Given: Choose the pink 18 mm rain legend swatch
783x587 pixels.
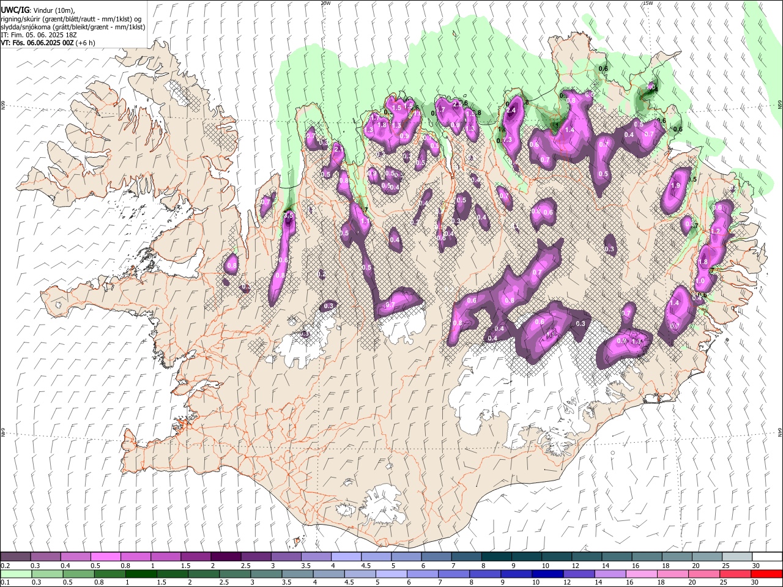Looking at the screenshot, I should [672, 574].
